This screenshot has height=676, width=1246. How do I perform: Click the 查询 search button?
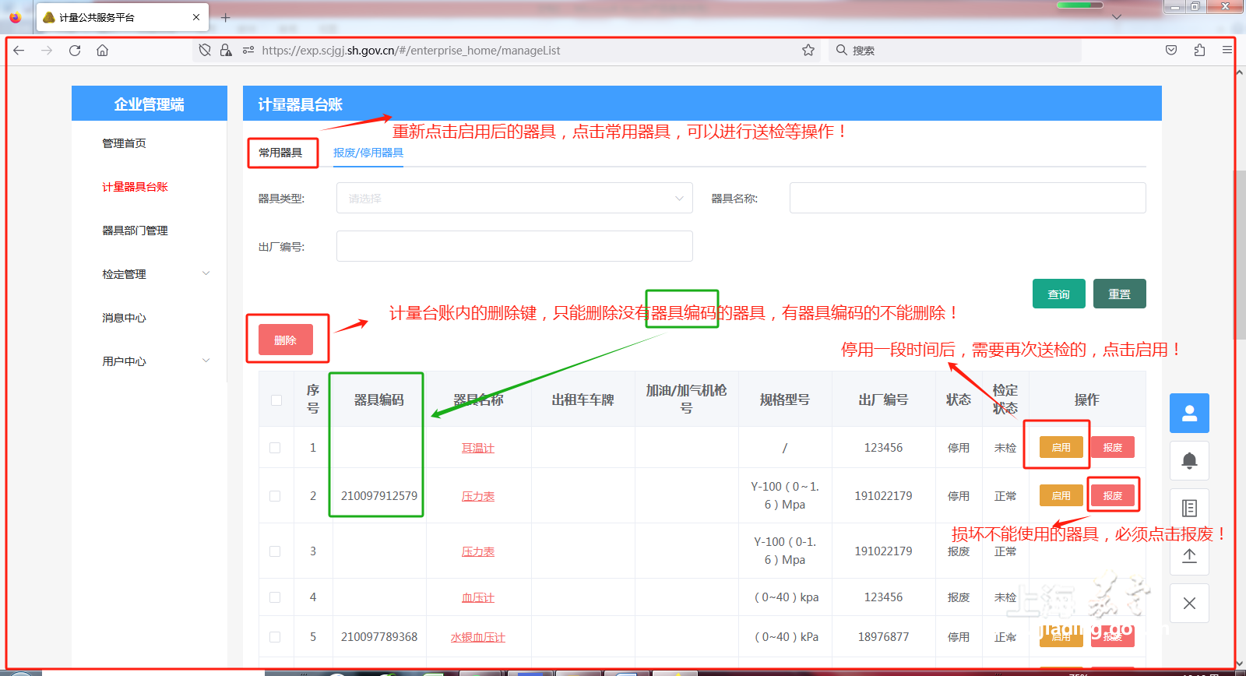pyautogui.click(x=1059, y=294)
